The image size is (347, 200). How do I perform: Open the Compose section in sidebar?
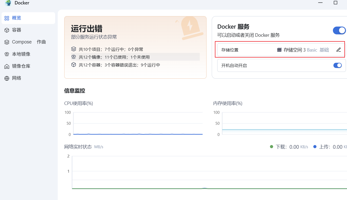(28, 42)
